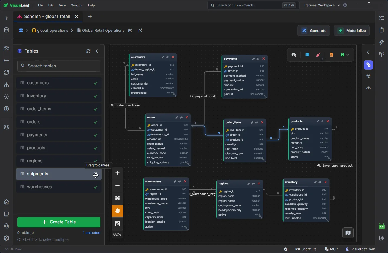Select the warehouses table in the list
The image size is (388, 253).
tap(59, 187)
